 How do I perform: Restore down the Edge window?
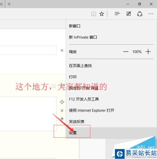[139, 4]
